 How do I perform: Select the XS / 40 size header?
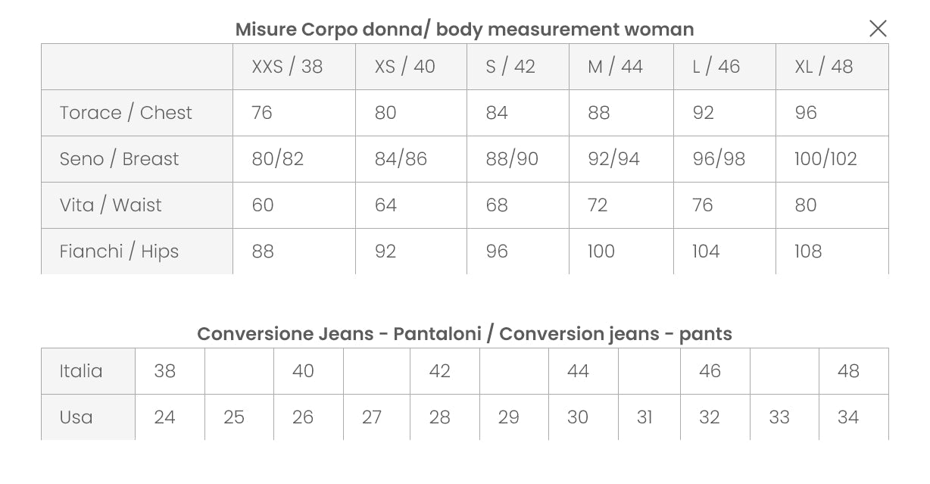404,67
